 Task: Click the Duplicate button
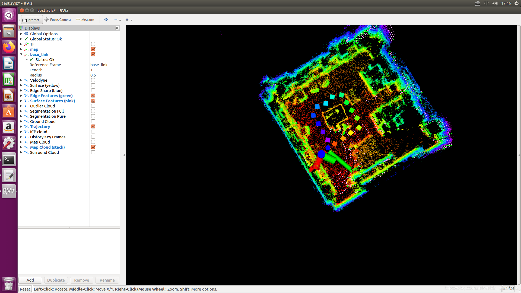[x=56, y=280]
